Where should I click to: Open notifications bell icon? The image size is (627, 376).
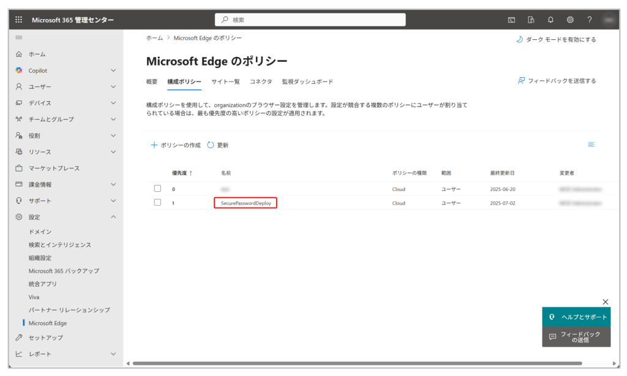[550, 20]
